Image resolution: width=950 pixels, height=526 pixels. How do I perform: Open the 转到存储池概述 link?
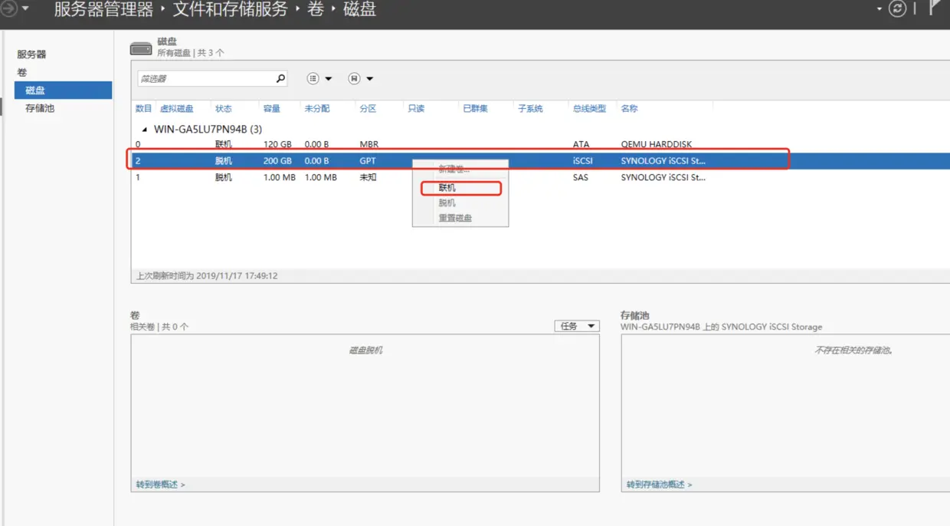(x=659, y=485)
